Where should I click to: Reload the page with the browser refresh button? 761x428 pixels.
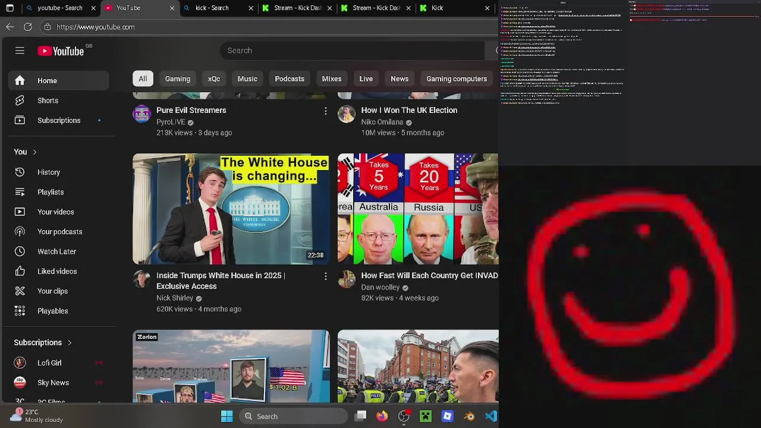tap(27, 27)
